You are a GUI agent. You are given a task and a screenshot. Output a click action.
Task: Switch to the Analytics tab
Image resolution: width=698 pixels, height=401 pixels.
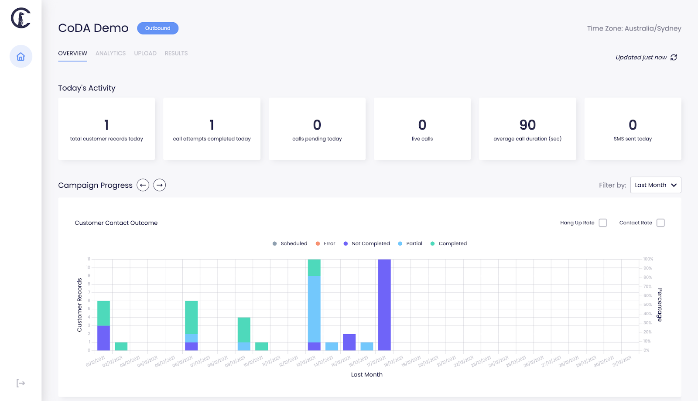point(110,53)
